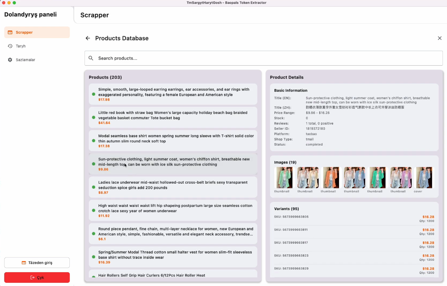The height and width of the screenshot is (286, 447).
Task: Select the Spring/Summer Modal halter vest product
Action: [x=173, y=257]
